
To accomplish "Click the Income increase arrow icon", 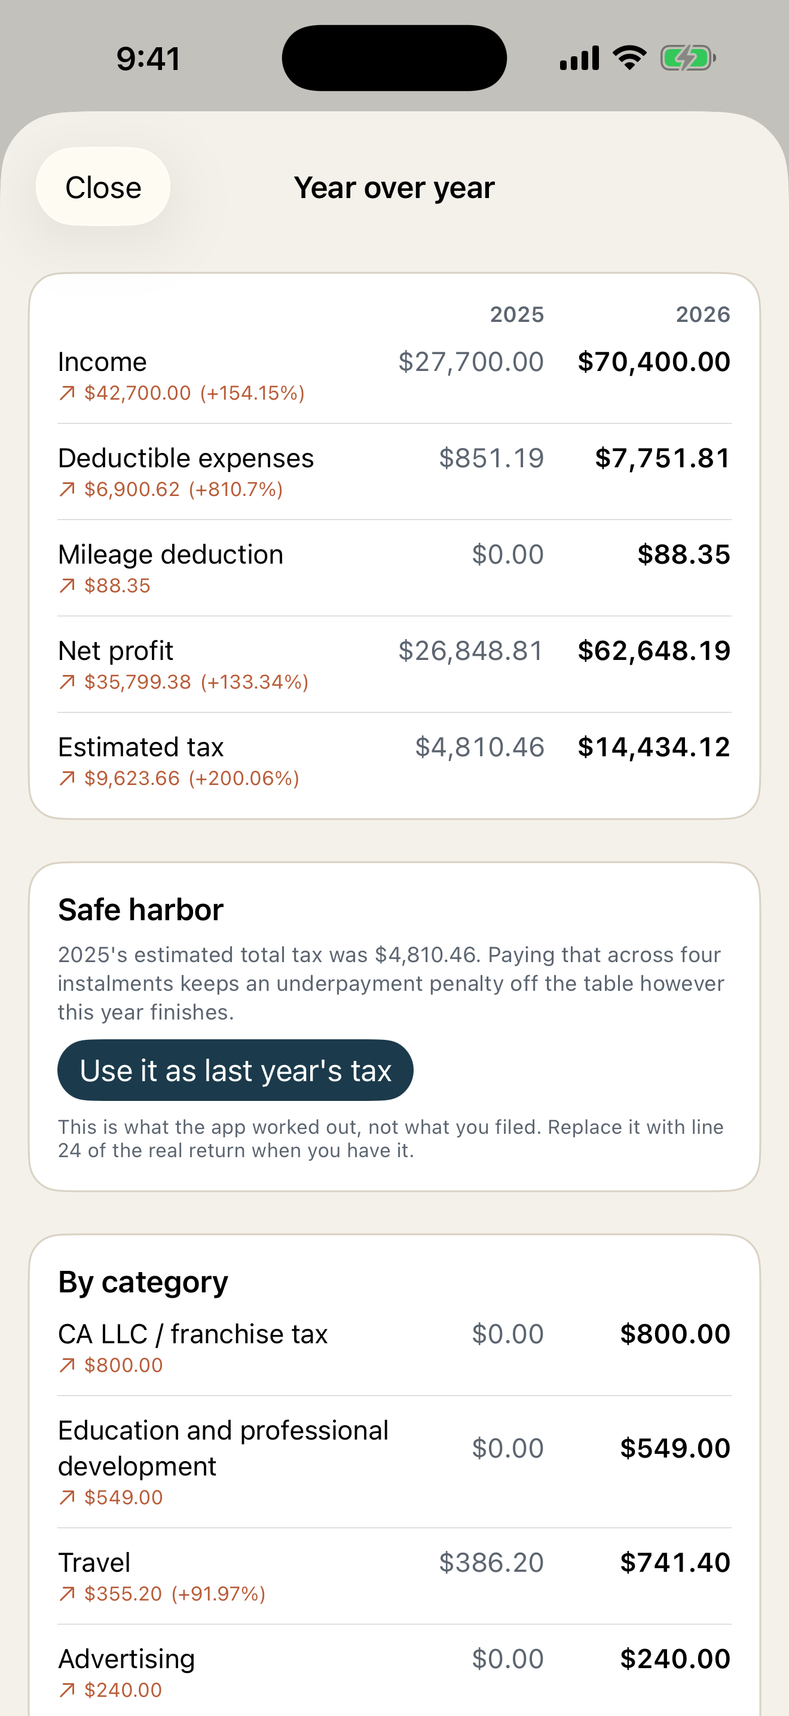I will tap(67, 393).
